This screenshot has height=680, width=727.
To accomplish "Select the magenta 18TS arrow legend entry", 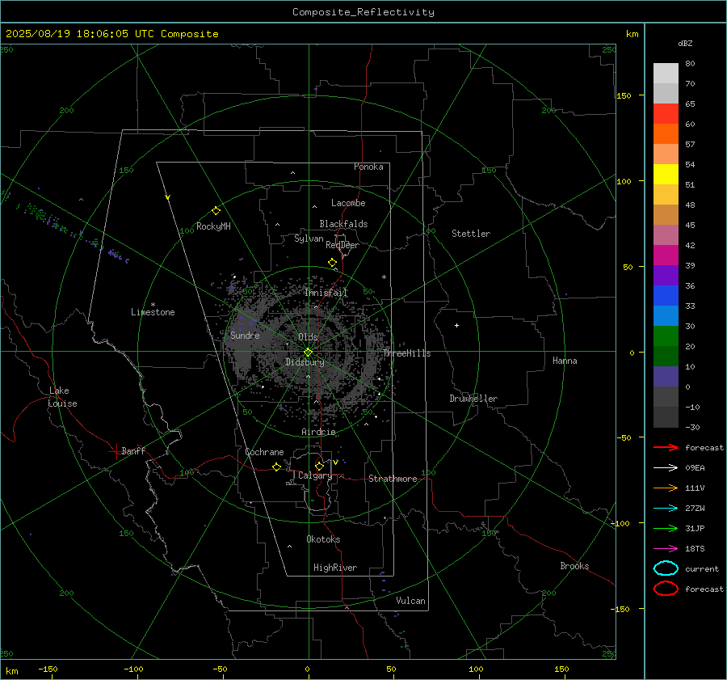I will 666,549.
